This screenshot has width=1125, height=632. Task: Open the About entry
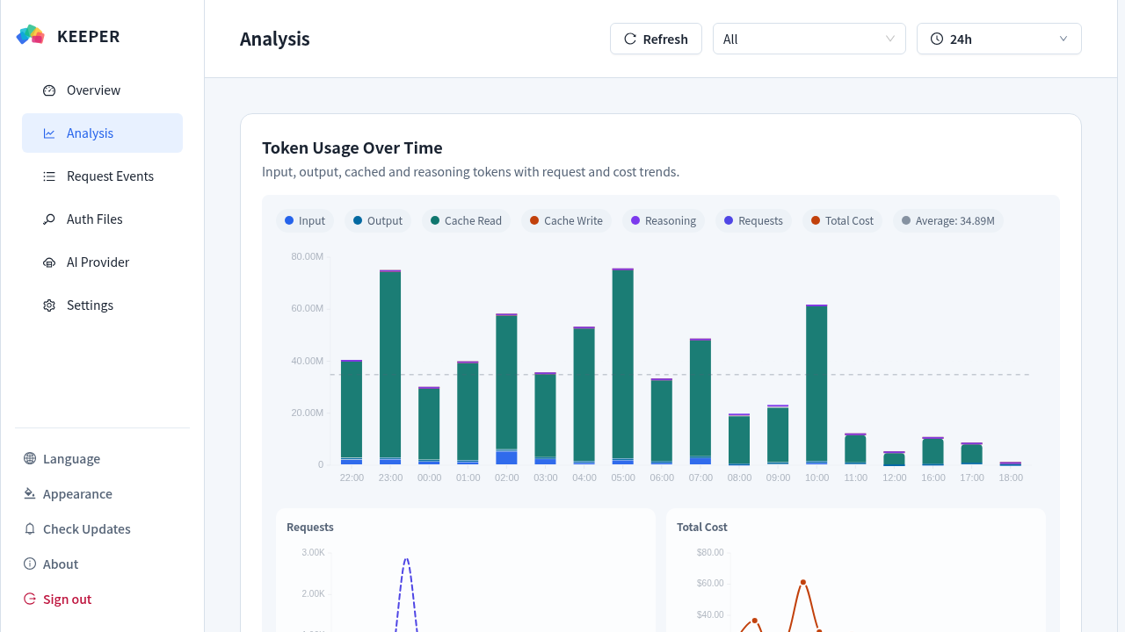pyautogui.click(x=102, y=564)
